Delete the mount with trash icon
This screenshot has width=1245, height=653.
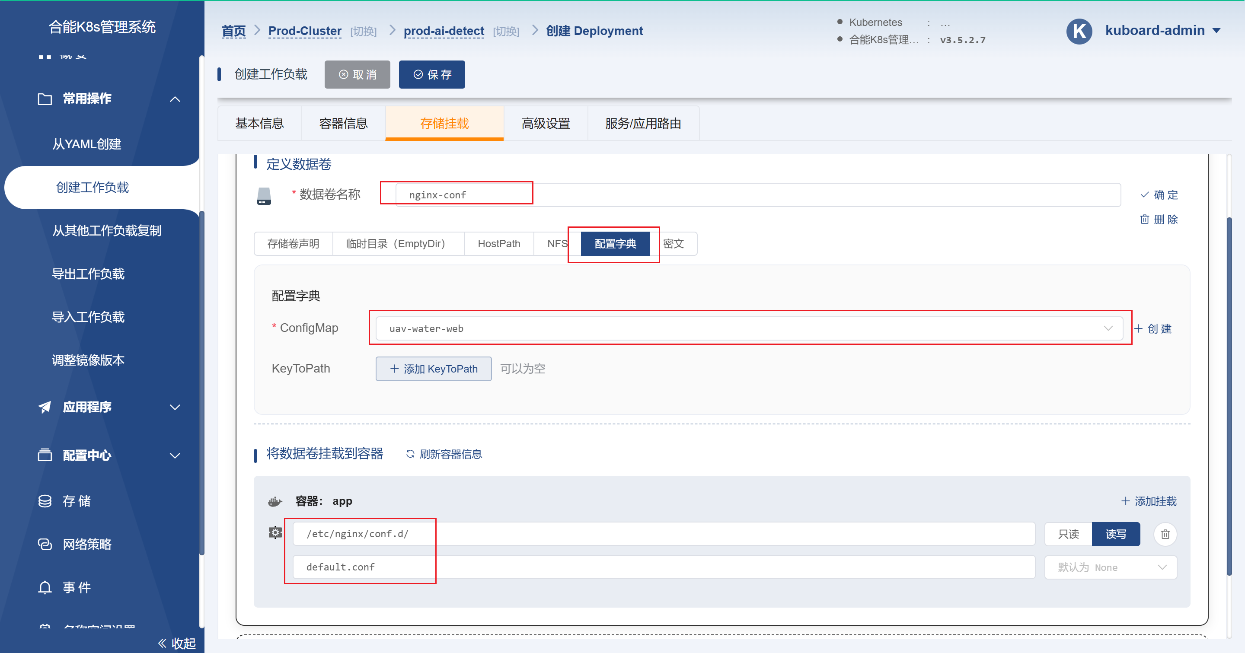[1165, 534]
